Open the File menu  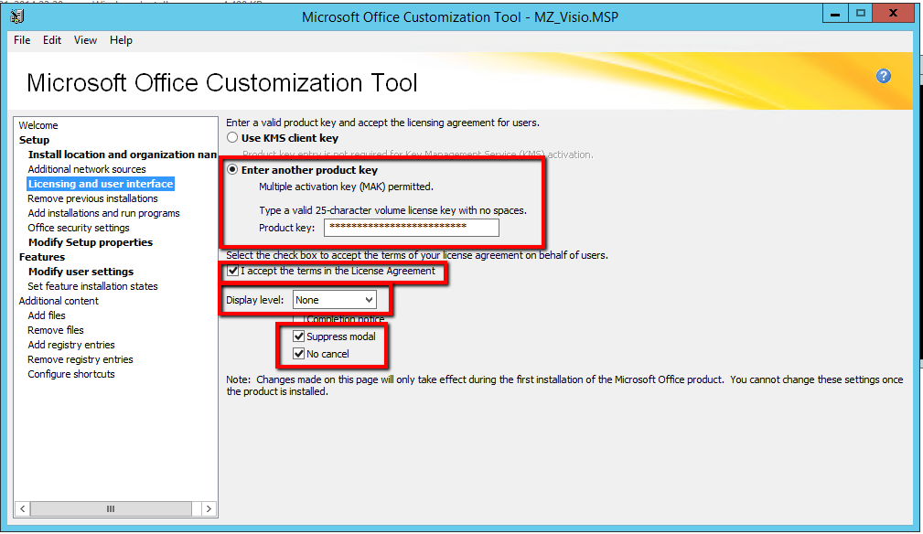coord(22,40)
